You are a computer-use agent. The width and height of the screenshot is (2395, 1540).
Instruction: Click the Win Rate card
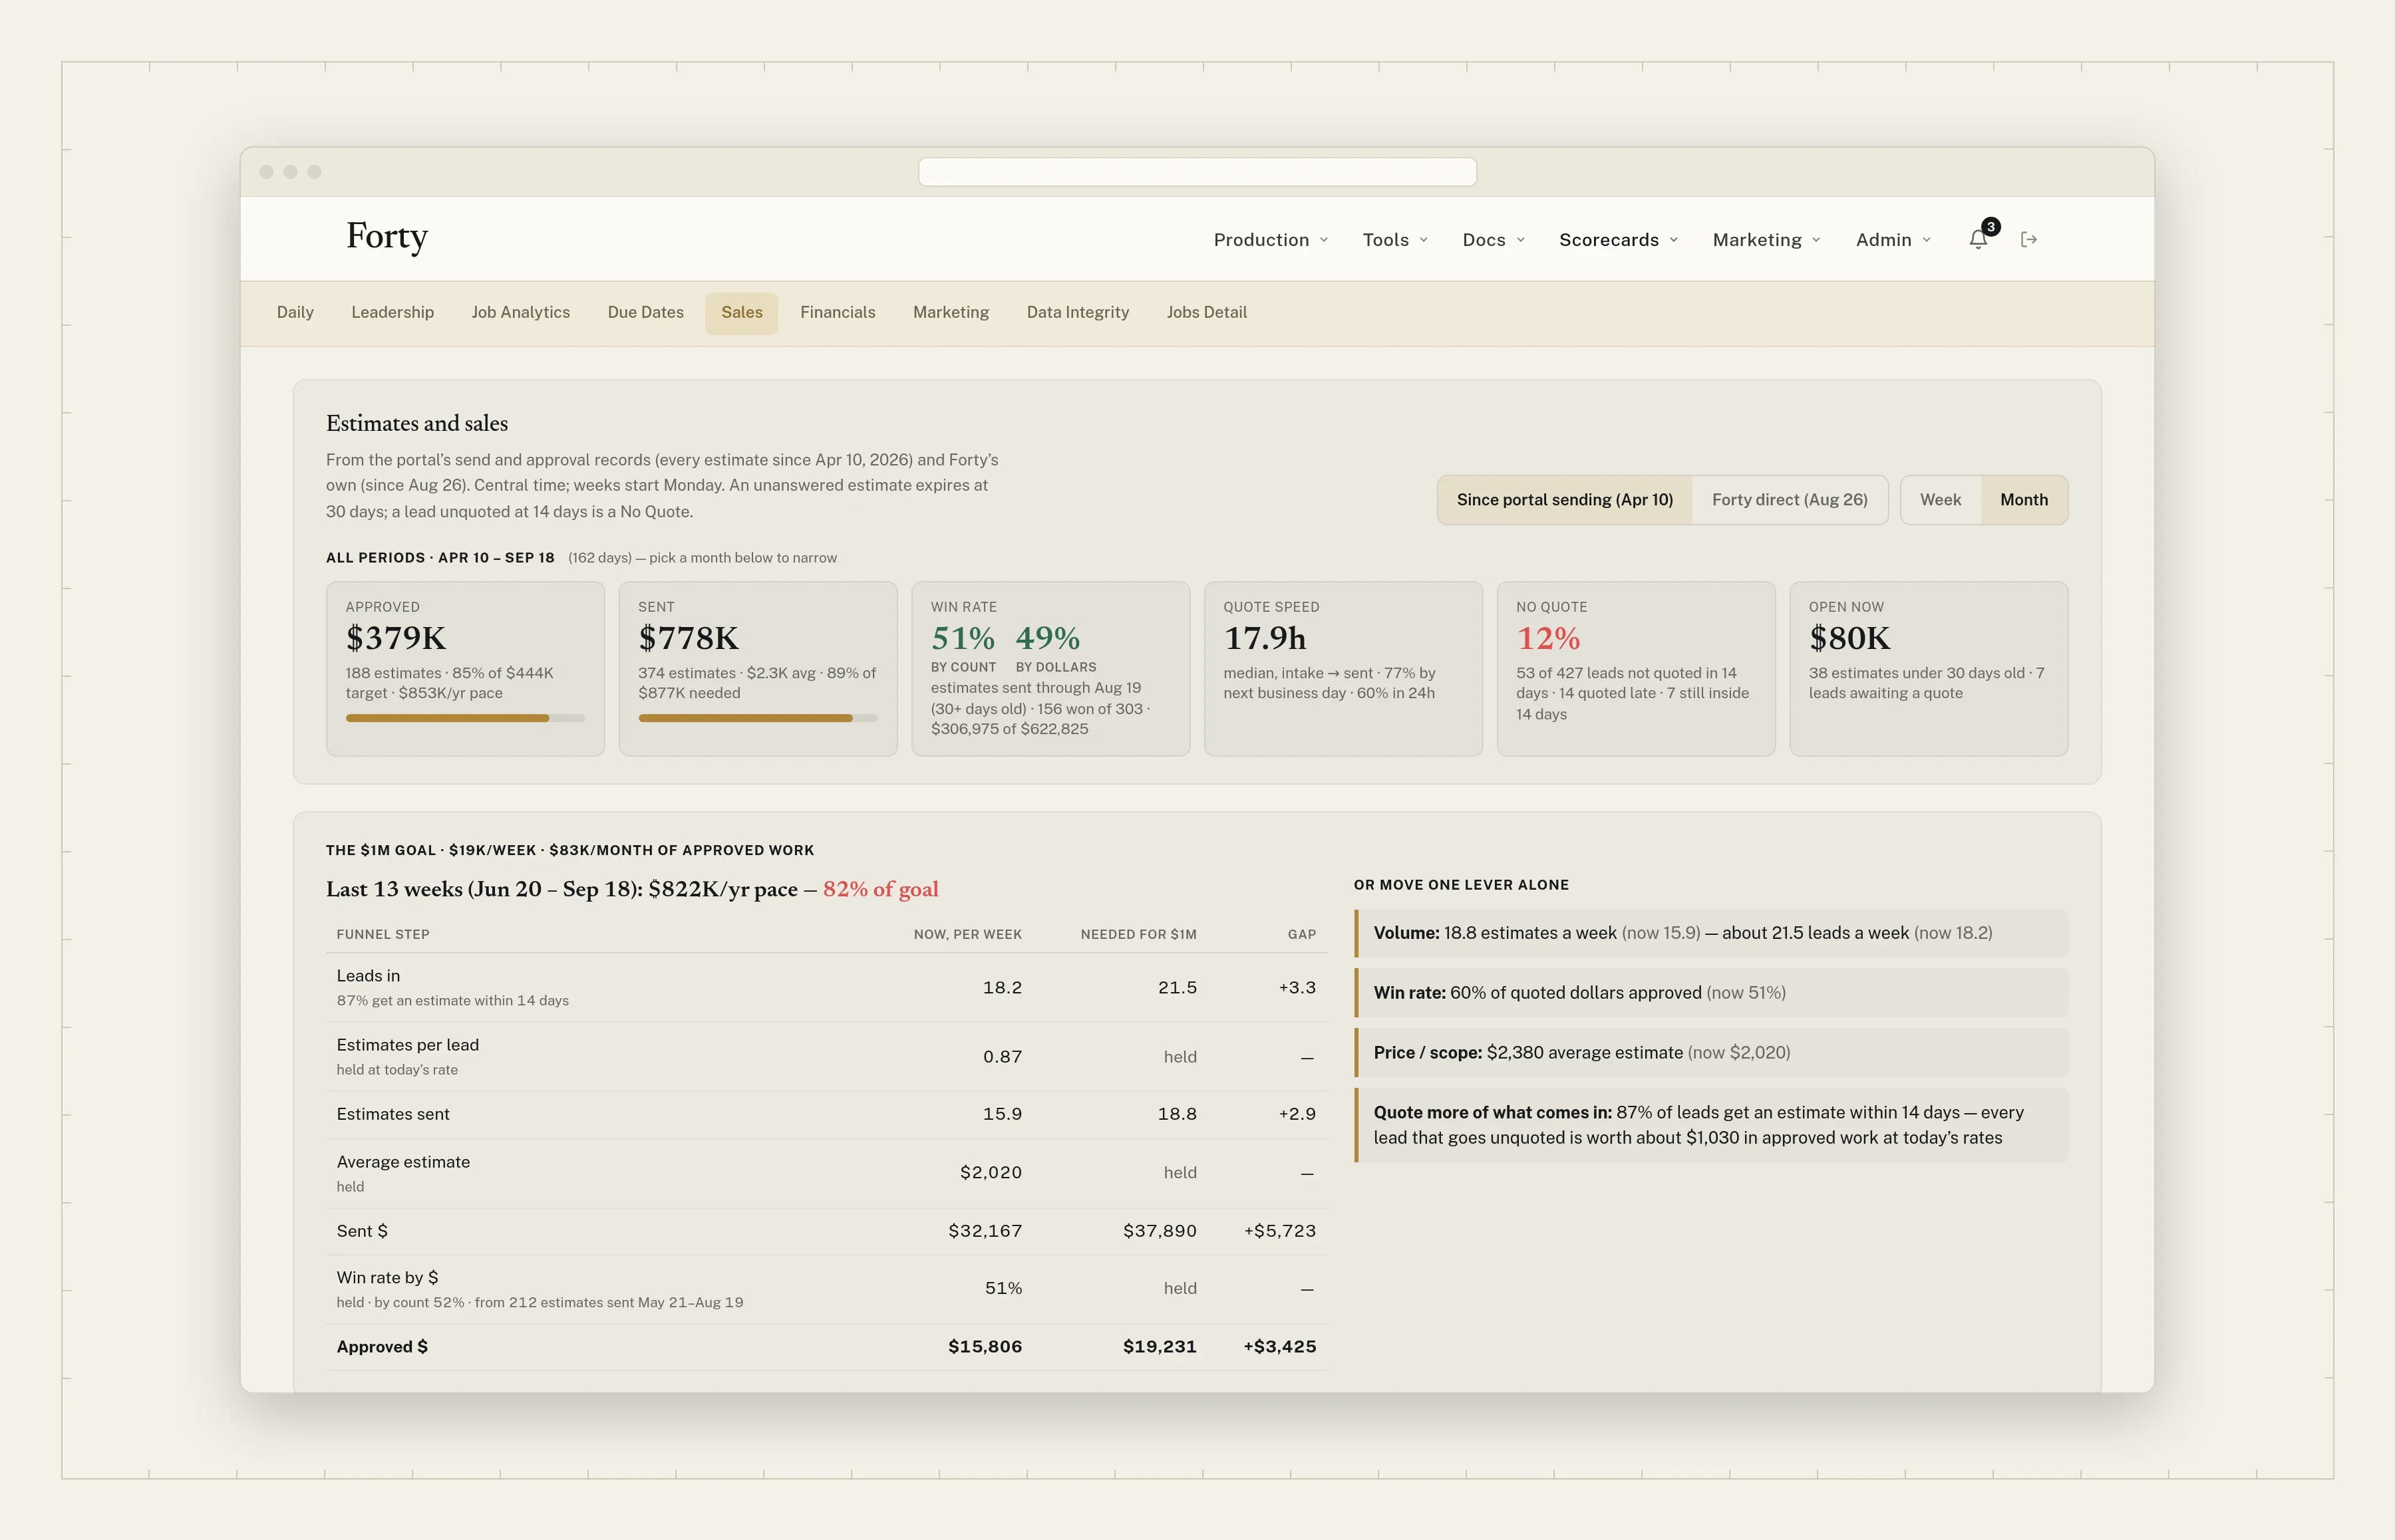click(x=1050, y=669)
